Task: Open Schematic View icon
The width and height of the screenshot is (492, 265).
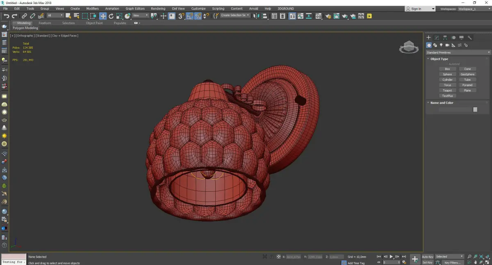Action: (x=309, y=16)
